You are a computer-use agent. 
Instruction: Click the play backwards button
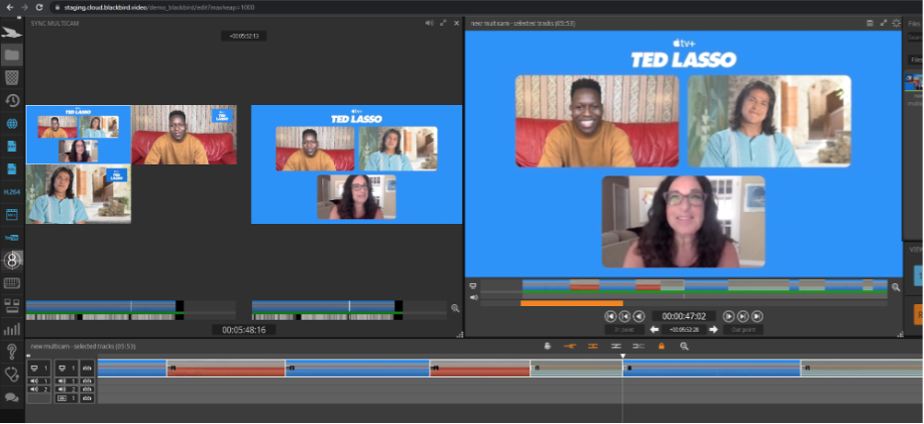[638, 316]
